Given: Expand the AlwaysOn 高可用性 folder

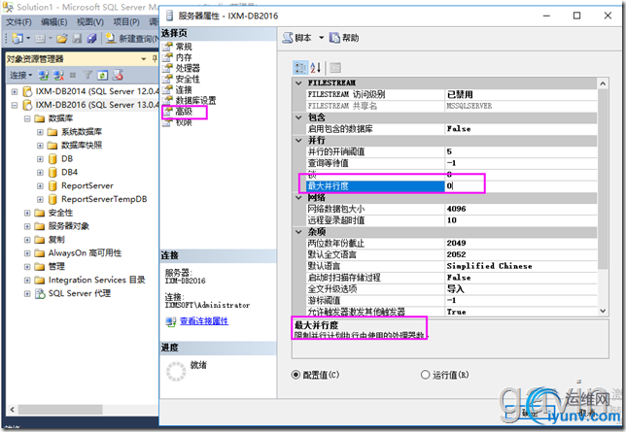Looking at the screenshot, I should click(27, 253).
